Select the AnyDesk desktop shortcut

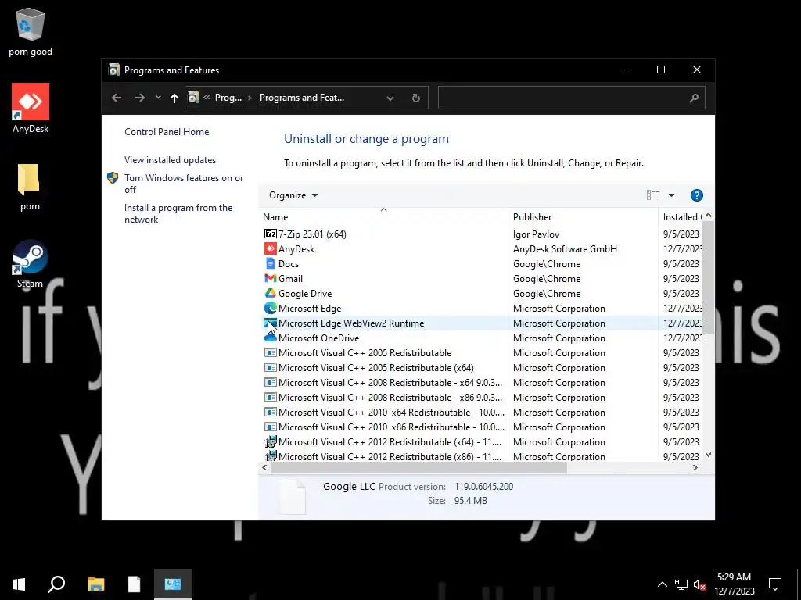pyautogui.click(x=31, y=109)
